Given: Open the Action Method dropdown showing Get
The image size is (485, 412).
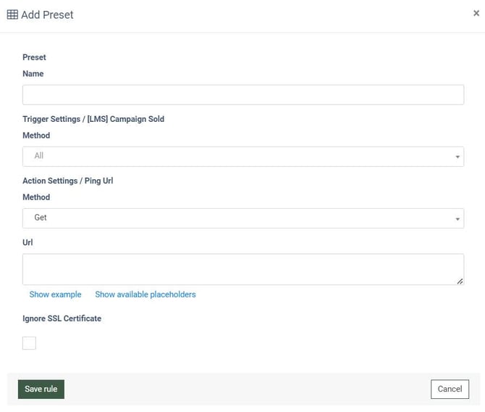Looking at the screenshot, I should click(x=242, y=218).
